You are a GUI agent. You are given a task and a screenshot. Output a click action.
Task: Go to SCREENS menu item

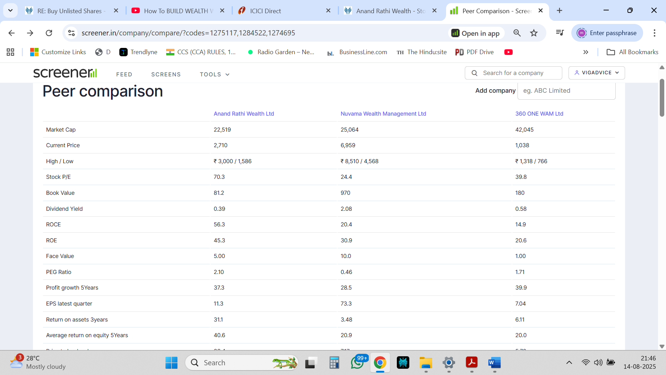166,74
